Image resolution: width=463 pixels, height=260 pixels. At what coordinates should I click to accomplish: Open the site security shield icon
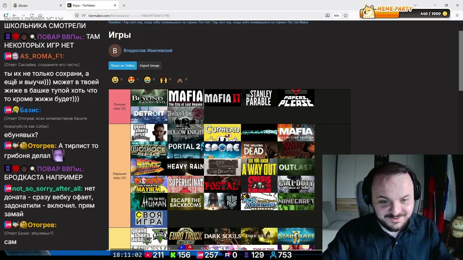point(77,16)
